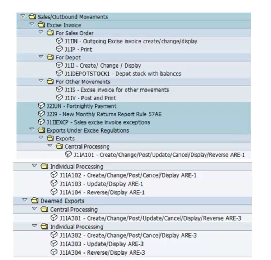271x260 pixels.
Task: Open J1IA304 - Reverse/Display ARE-3
Action: (x=102, y=253)
